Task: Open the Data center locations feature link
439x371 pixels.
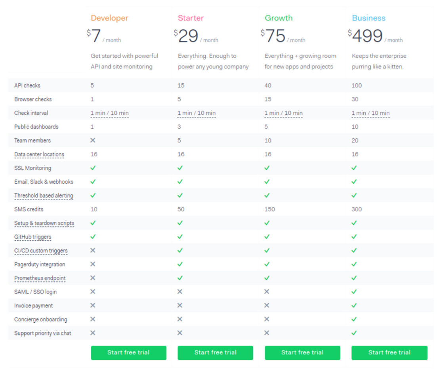Action: point(39,154)
